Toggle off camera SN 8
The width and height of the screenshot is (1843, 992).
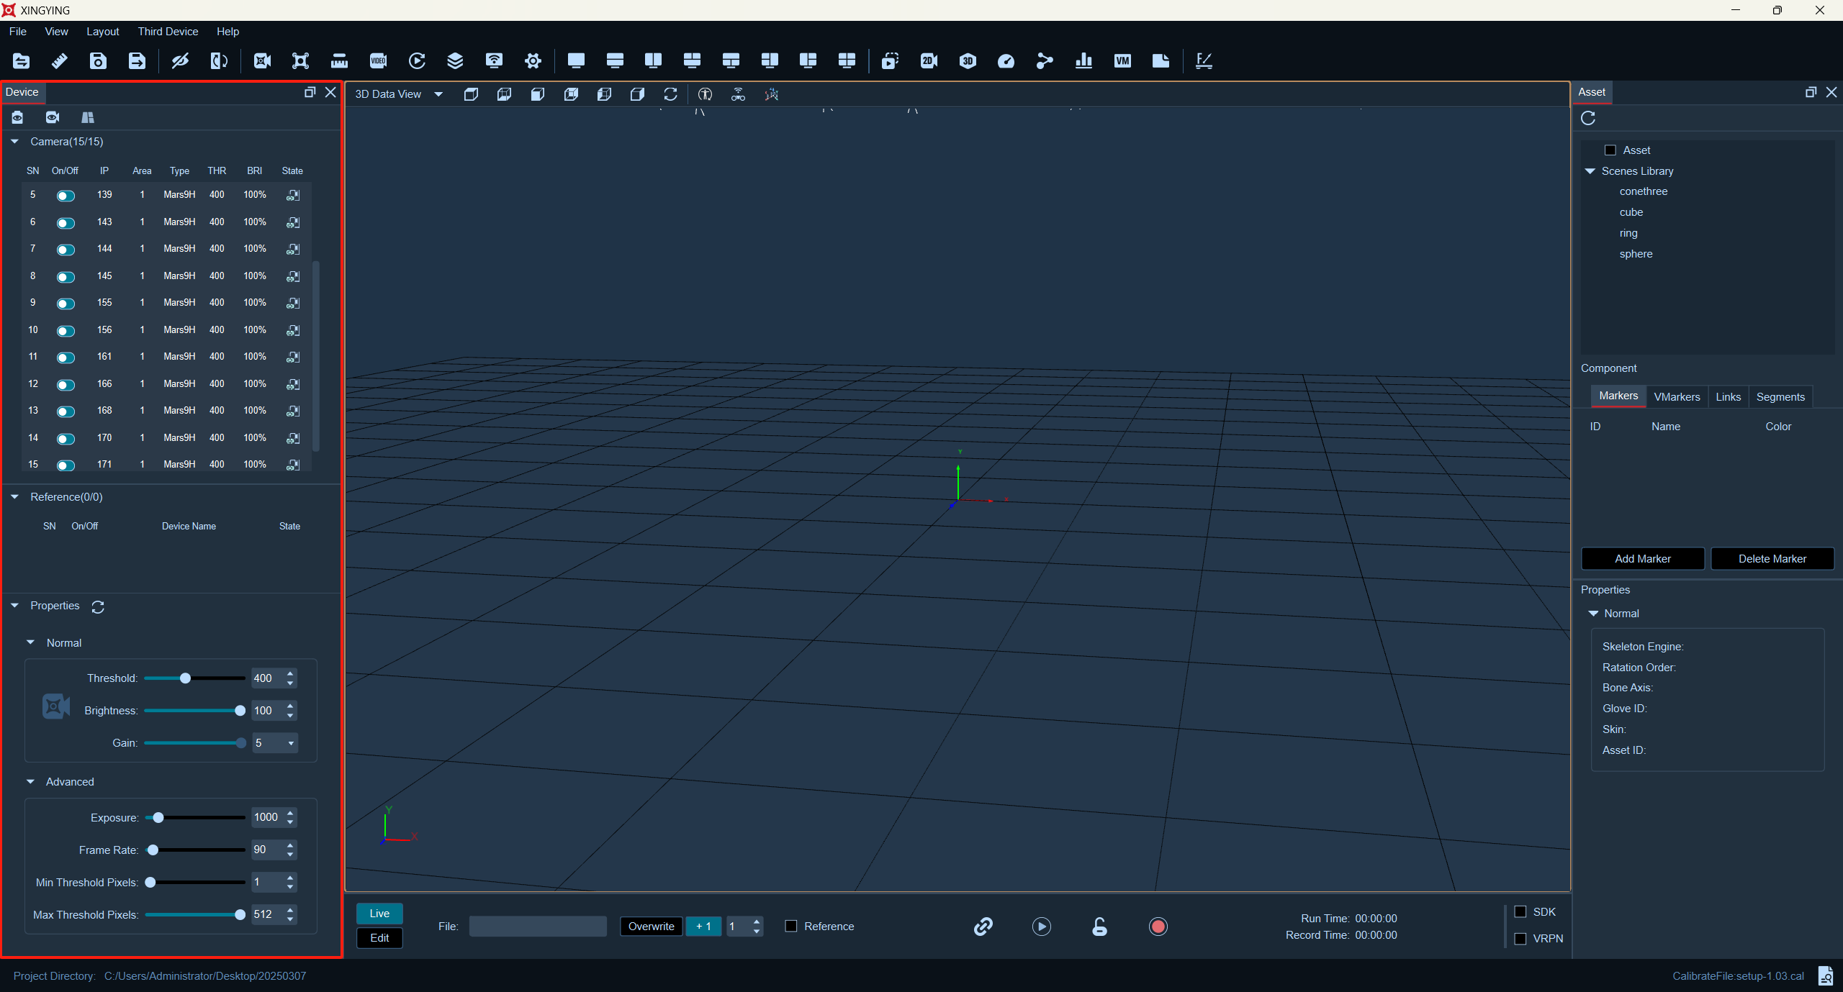point(66,277)
